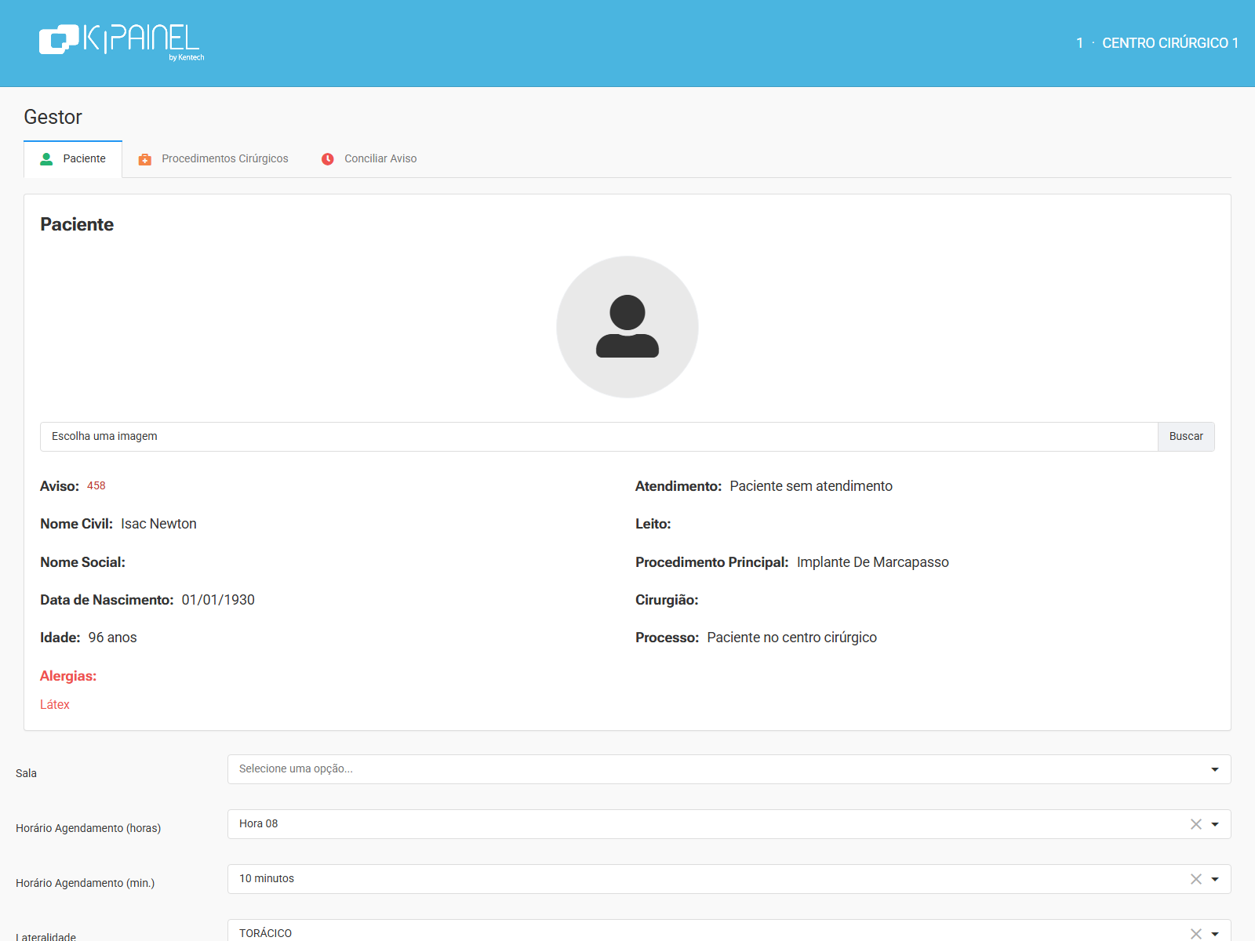Click the patient avatar placeholder image
This screenshot has height=941, width=1255.
(627, 327)
